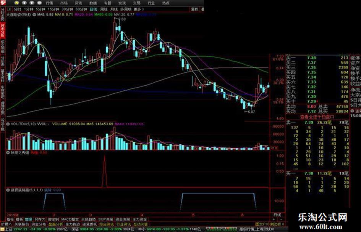Screen dimensions: 361x232
Task: Open the 行业资讯 bottom tab
Action: pos(124,224)
